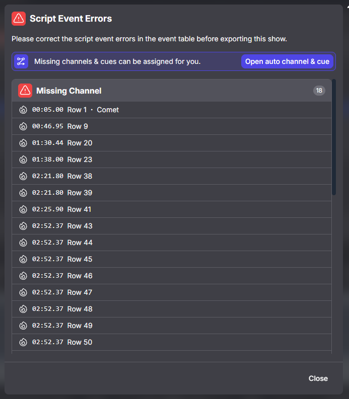
Task: Click the timestamp 01:38.00
Action: [x=48, y=159]
